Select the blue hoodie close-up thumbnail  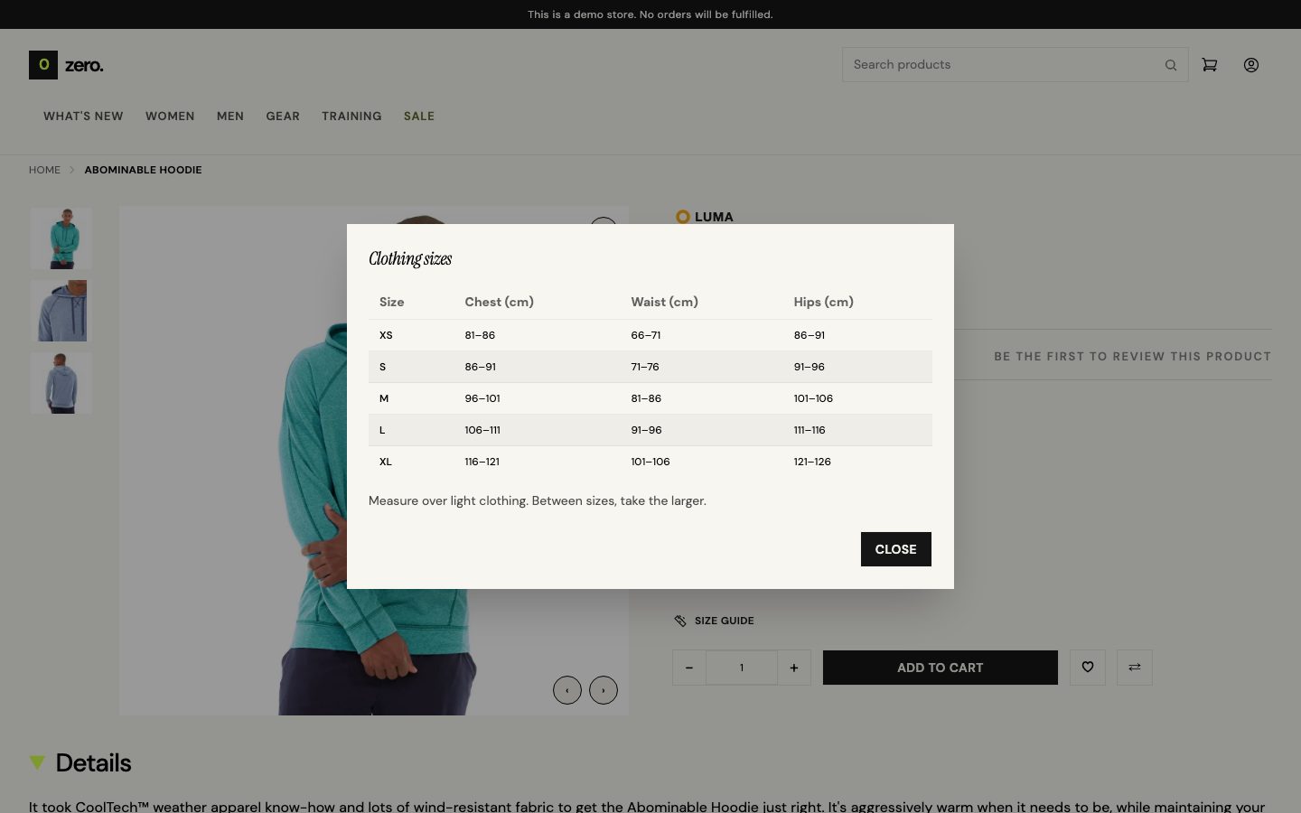click(61, 311)
